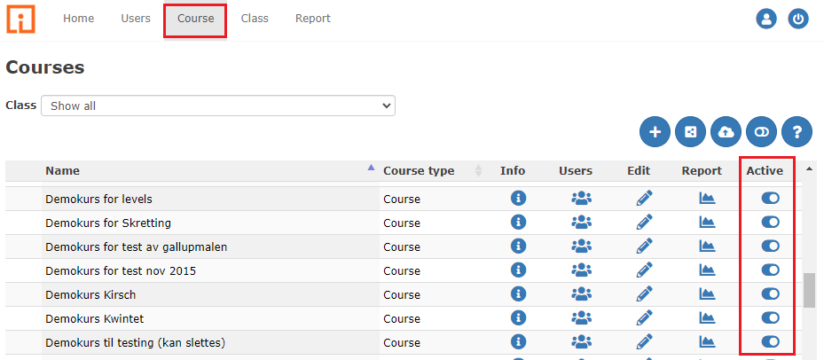Image resolution: width=824 pixels, height=360 pixels.
Task: Toggle active for Demokurs til testing
Action: (770, 342)
